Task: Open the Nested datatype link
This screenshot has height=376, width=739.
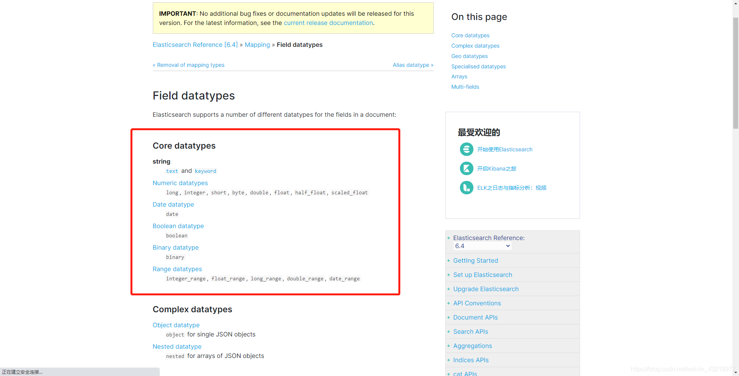Action: [177, 346]
